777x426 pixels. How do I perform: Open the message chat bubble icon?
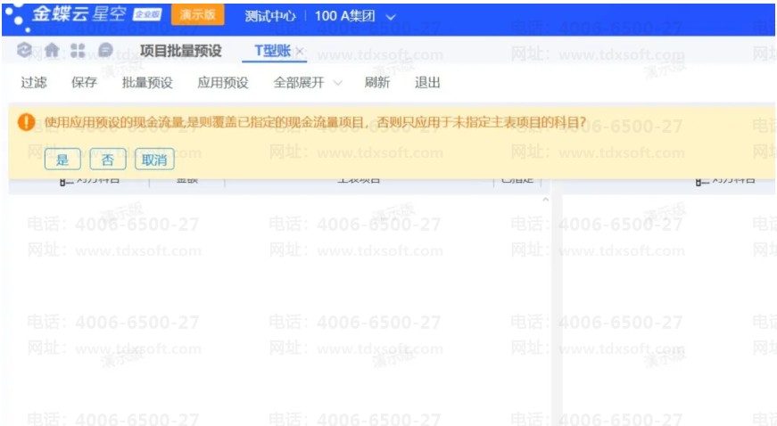105,50
